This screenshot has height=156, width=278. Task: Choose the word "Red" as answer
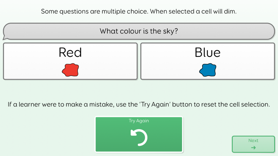(x=70, y=52)
